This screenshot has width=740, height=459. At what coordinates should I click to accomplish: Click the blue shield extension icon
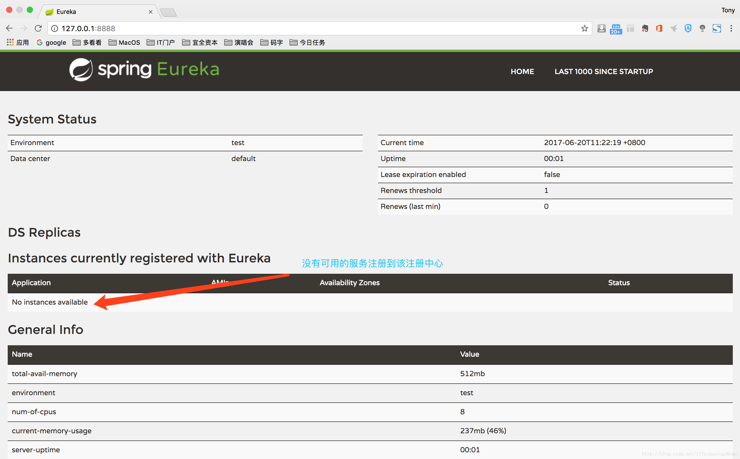[688, 28]
